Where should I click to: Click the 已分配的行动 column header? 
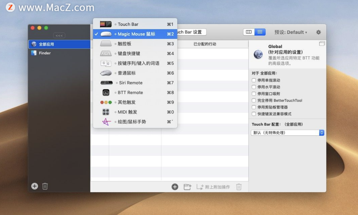click(x=205, y=44)
